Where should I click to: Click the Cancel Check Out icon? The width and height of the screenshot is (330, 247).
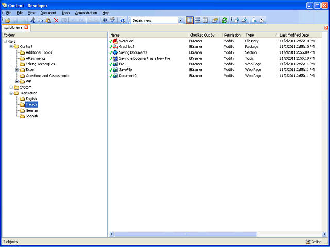coord(262,21)
